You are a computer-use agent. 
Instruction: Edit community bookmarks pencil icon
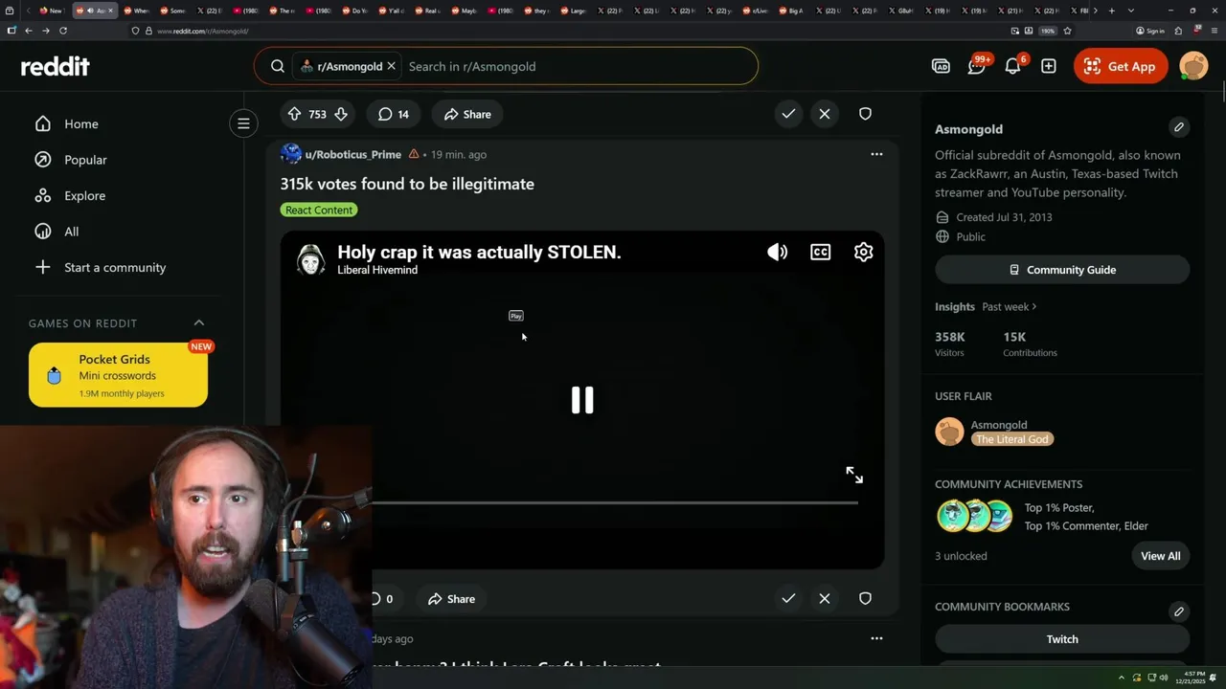click(x=1179, y=611)
